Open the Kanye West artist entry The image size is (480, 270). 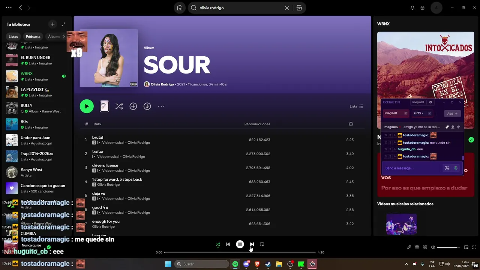37,172
